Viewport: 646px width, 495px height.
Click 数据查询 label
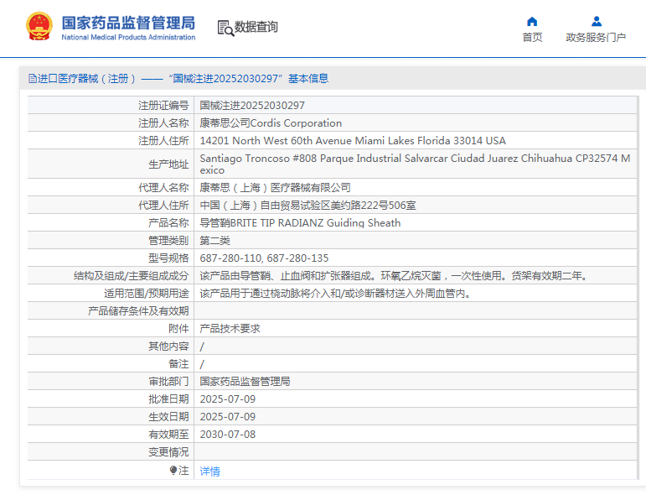coord(256,27)
